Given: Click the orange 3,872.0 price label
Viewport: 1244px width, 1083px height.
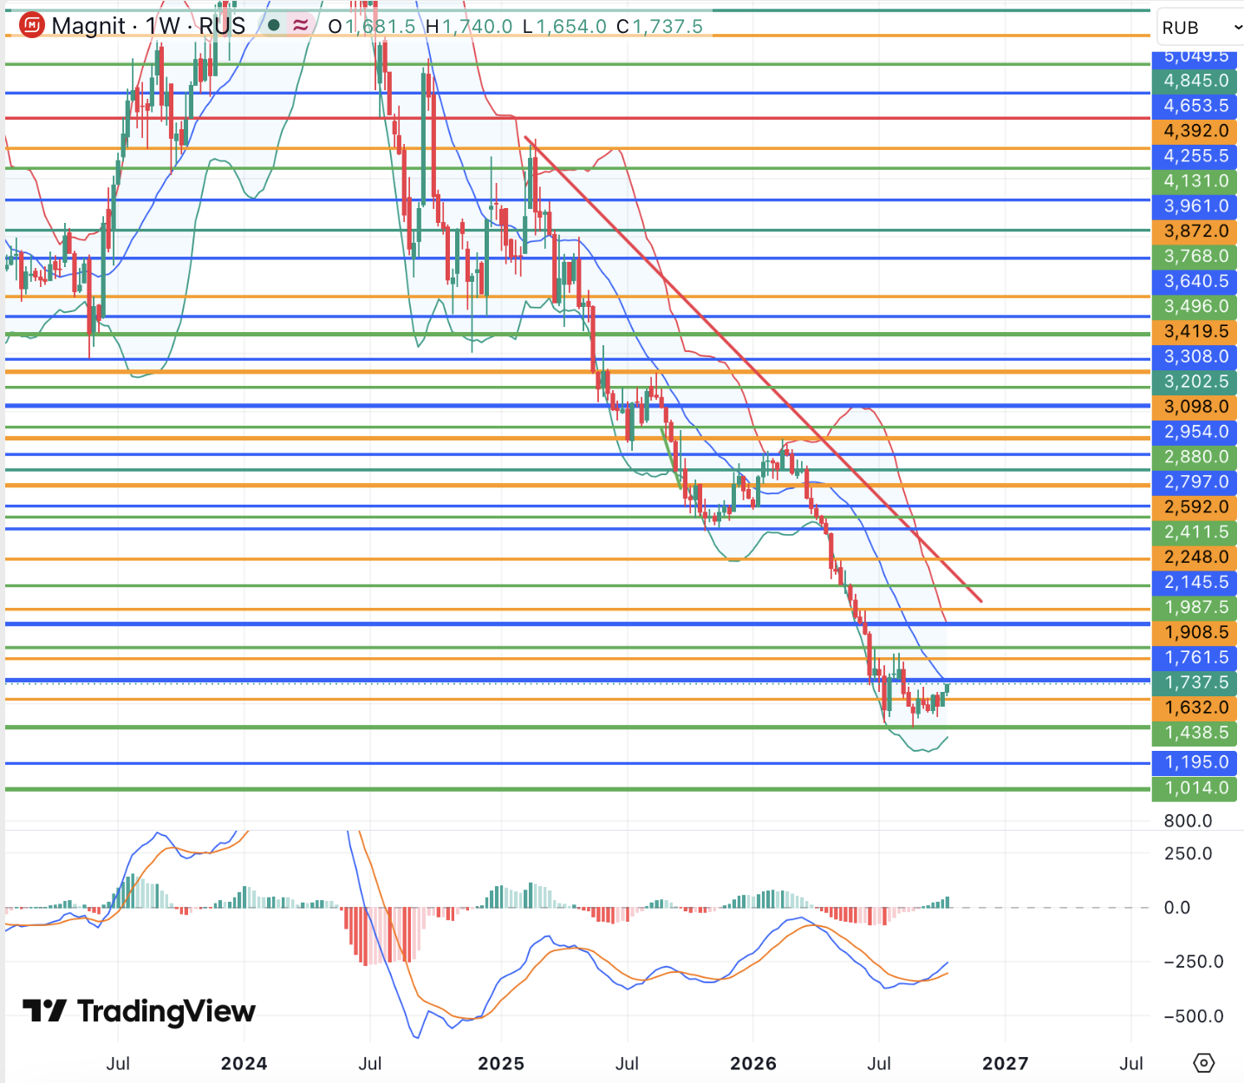Looking at the screenshot, I should [1195, 232].
